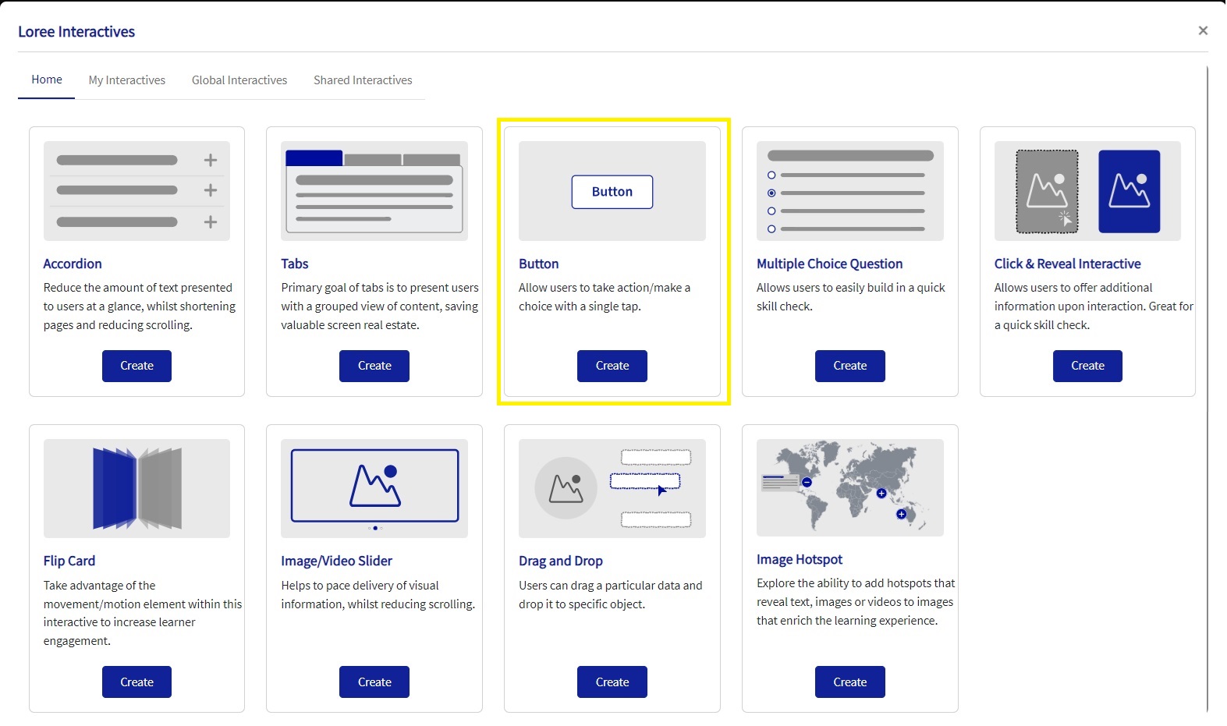Click 'Helps to pace delivery' description text
Viewport: 1227px width, 726px height.
click(x=378, y=595)
